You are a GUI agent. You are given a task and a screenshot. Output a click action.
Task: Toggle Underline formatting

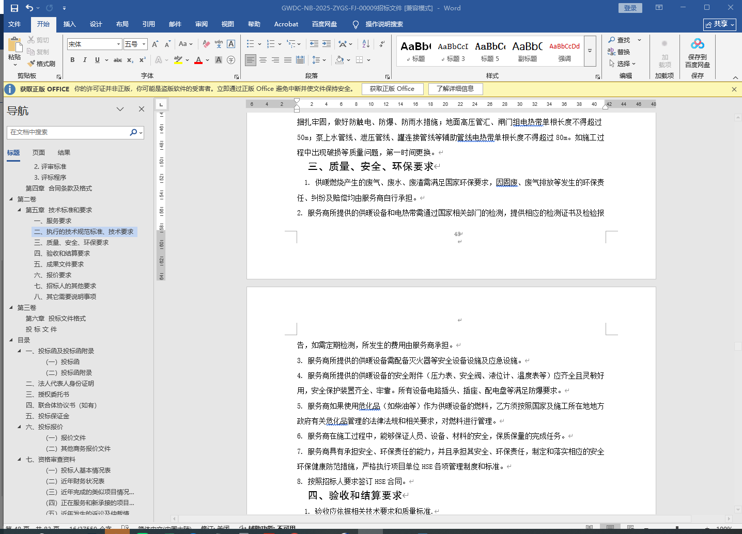(x=97, y=60)
